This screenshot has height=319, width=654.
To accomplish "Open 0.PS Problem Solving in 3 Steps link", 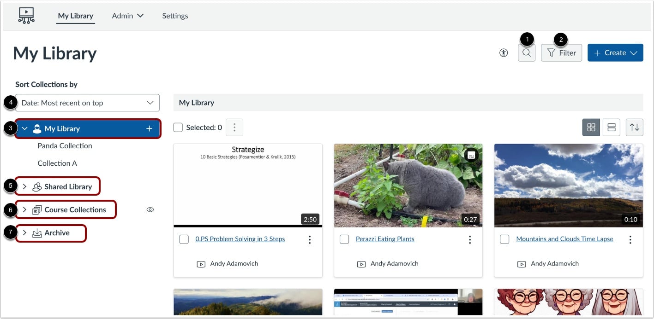I will (x=240, y=239).
